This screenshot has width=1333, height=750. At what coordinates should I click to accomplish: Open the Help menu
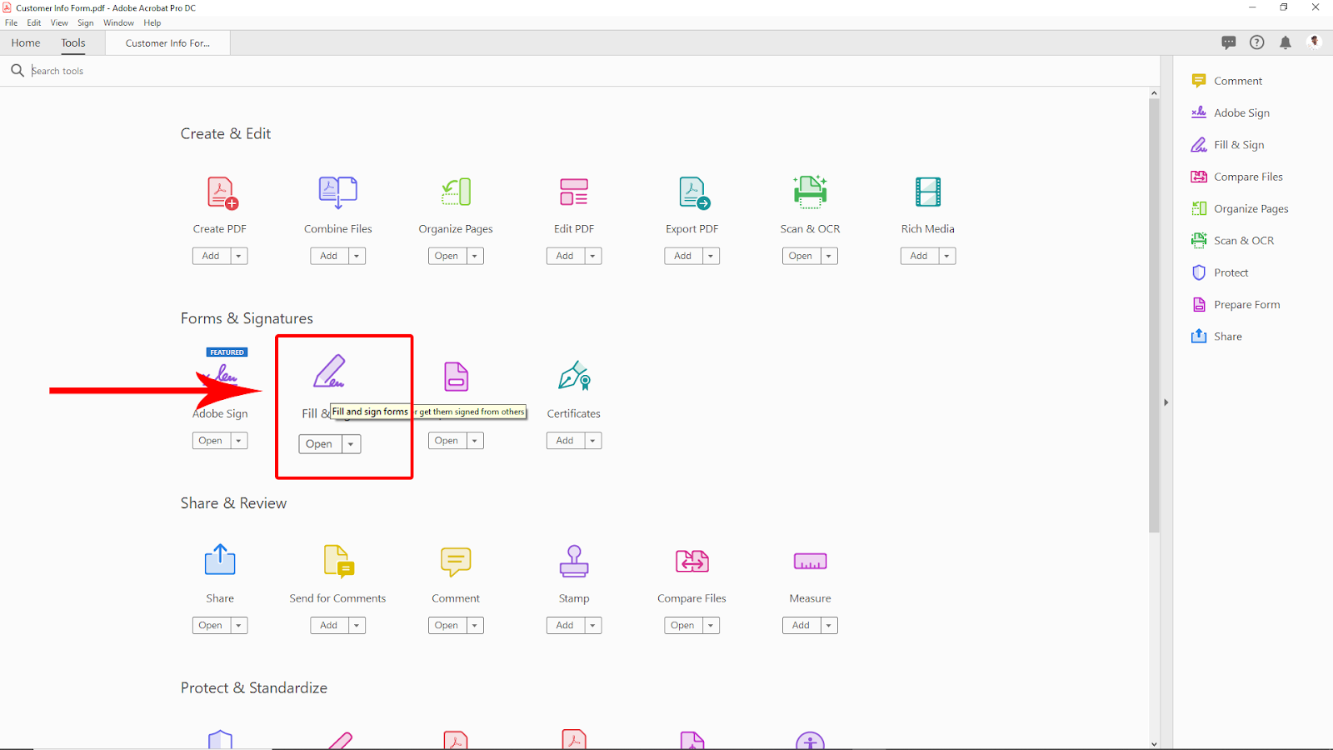[152, 23]
